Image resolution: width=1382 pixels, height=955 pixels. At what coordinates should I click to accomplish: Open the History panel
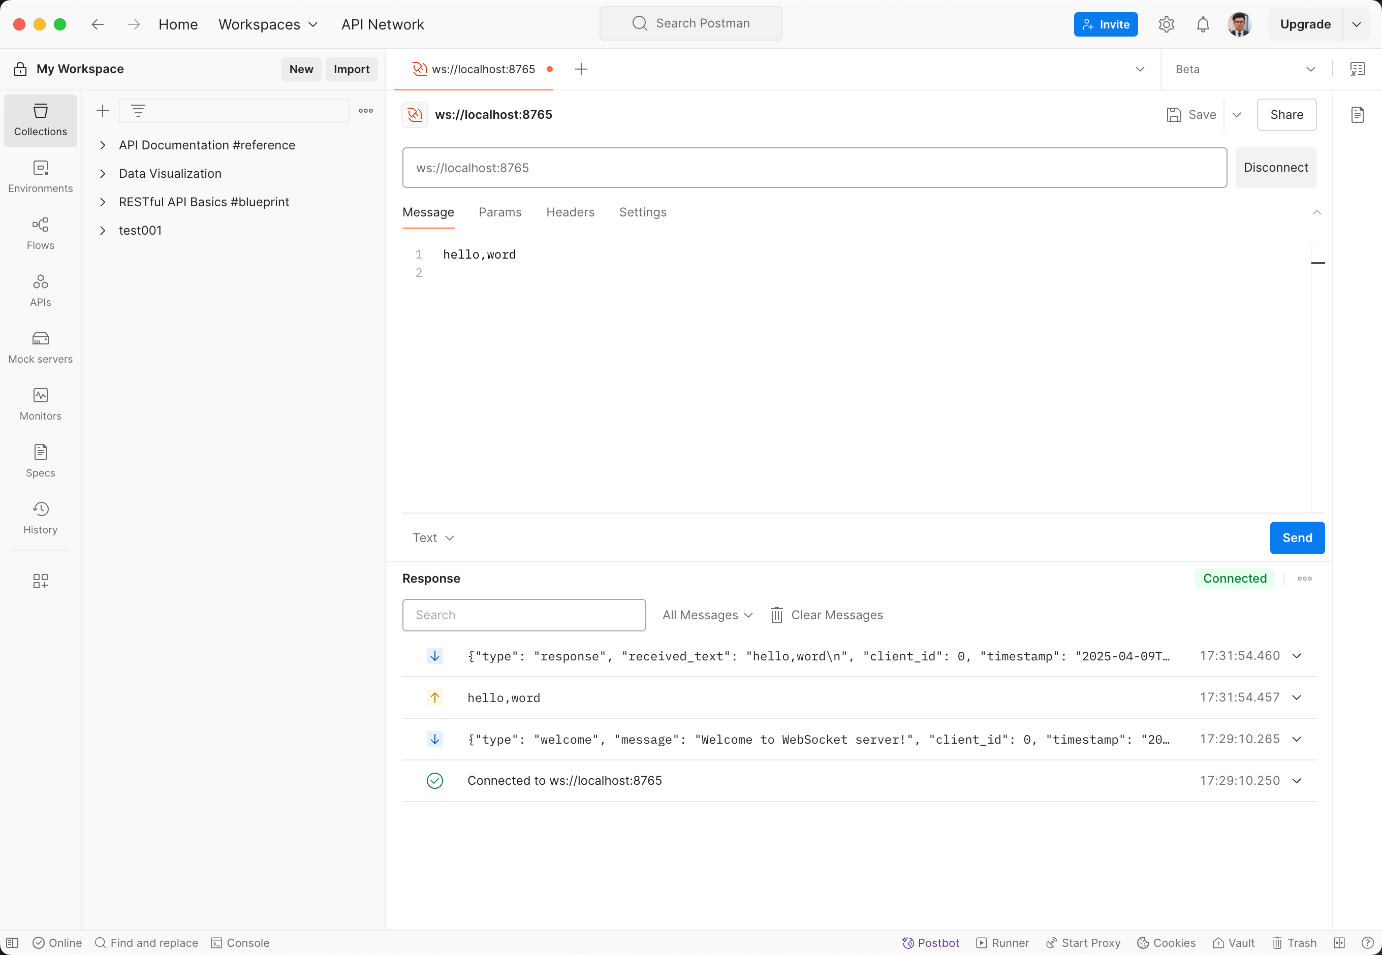pos(40,518)
